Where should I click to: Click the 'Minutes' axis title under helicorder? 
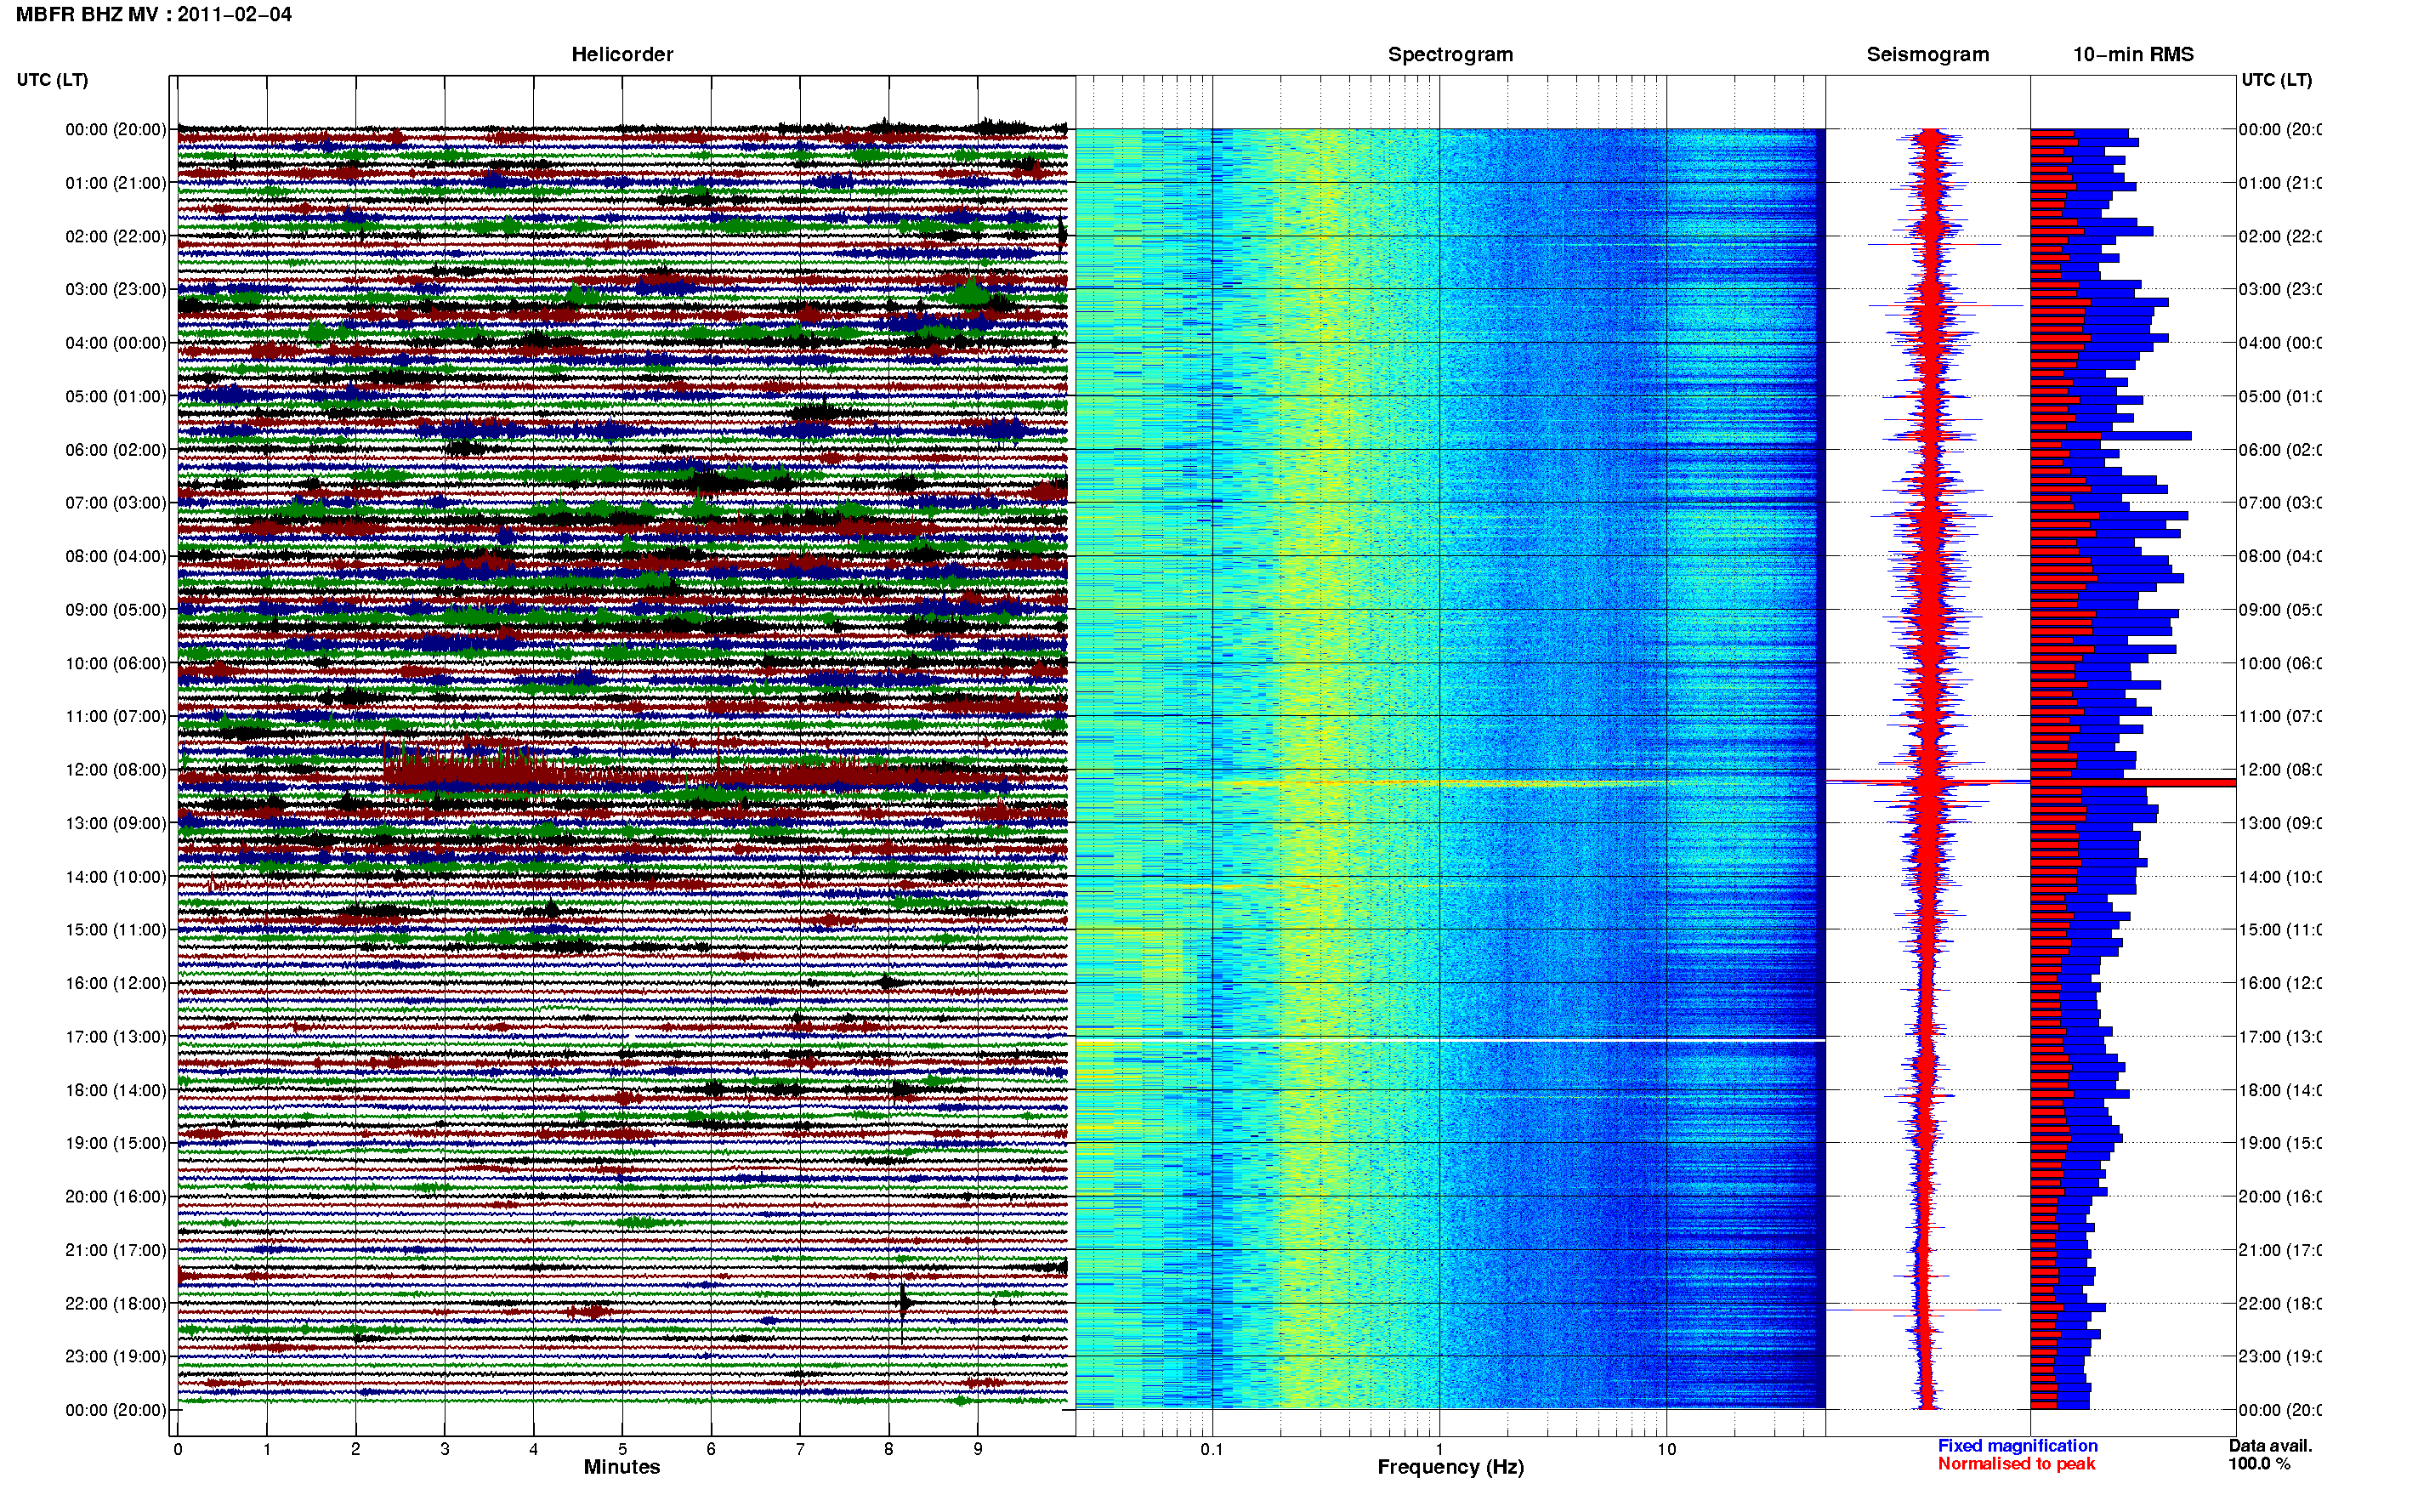click(622, 1467)
